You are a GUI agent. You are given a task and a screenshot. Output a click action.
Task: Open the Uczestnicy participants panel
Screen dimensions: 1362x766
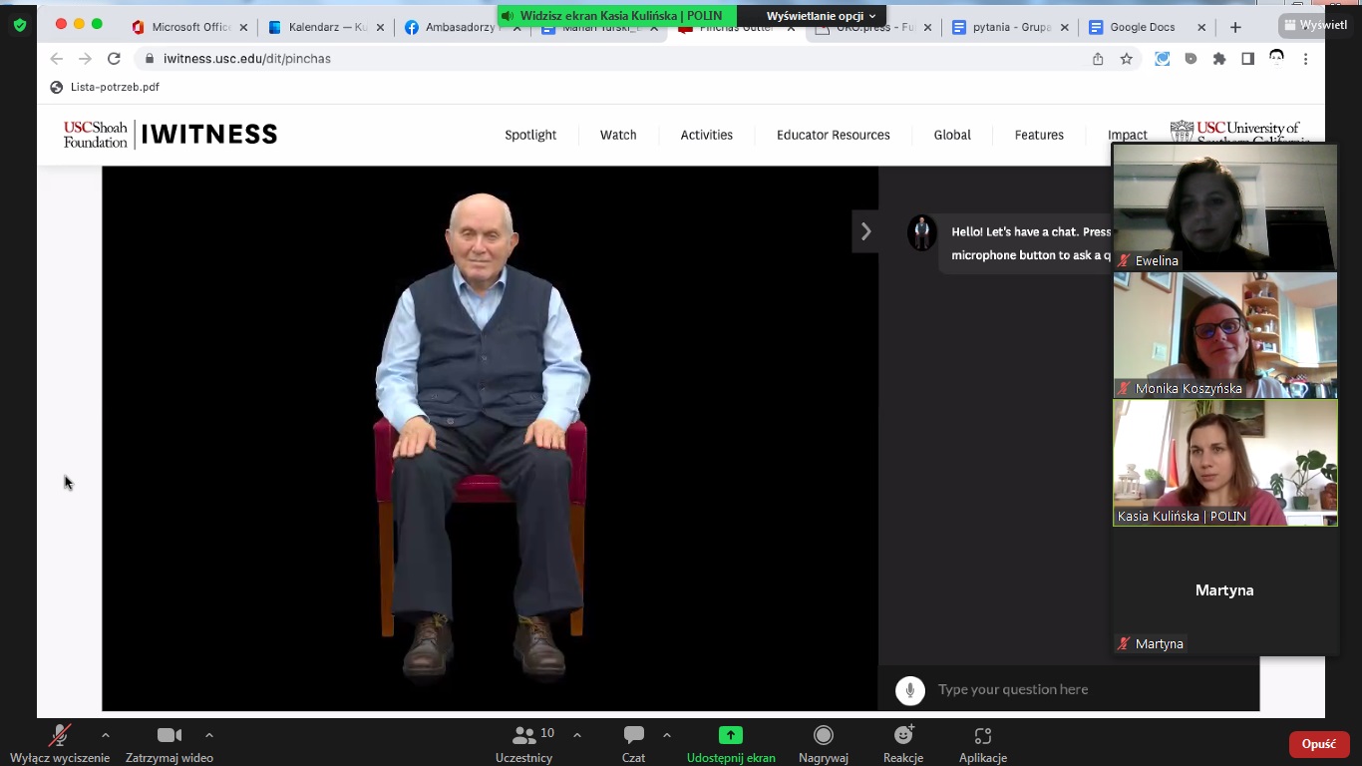tap(524, 744)
